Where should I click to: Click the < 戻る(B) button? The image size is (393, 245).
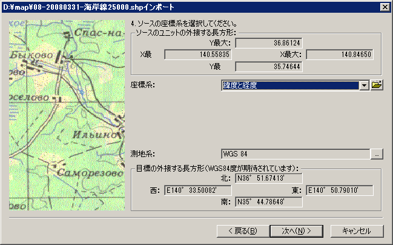point(243,231)
